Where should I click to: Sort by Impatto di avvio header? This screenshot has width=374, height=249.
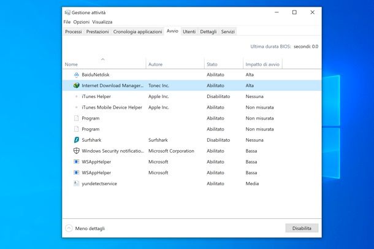click(262, 64)
